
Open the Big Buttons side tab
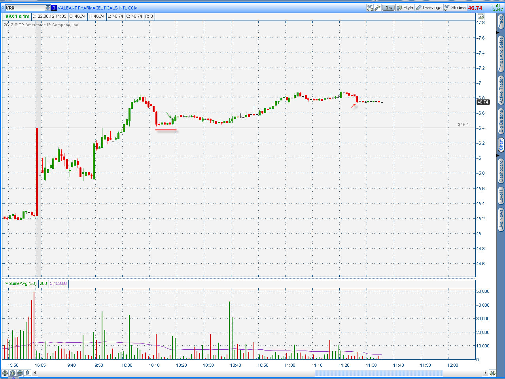[x=501, y=121]
